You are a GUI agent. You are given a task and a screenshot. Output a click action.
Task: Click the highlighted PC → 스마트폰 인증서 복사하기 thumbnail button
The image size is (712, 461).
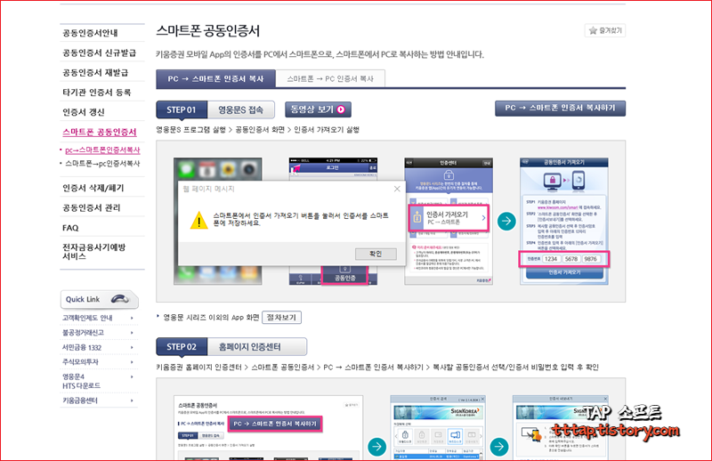[275, 424]
